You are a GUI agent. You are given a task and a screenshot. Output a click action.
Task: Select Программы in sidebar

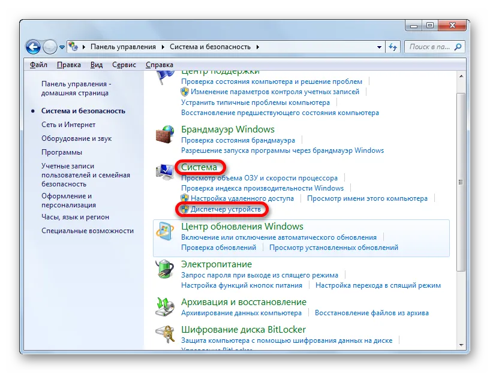62,152
